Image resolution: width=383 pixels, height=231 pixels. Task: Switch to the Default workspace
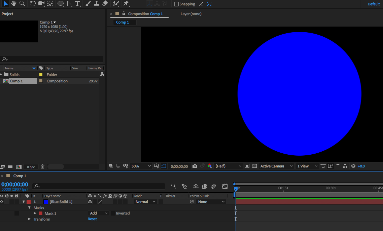(374, 4)
